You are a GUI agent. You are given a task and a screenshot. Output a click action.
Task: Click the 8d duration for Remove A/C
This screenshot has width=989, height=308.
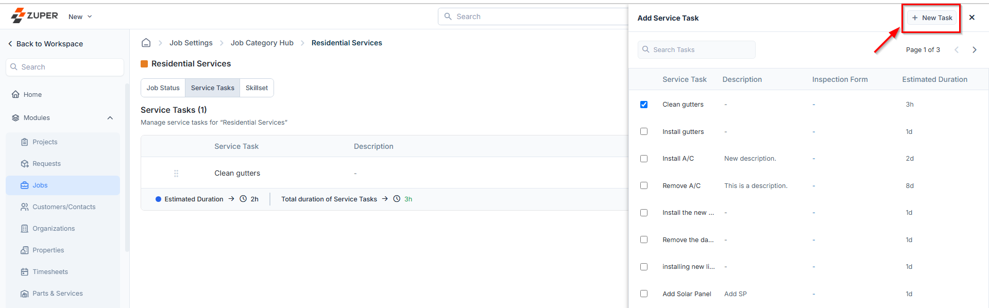[x=910, y=186]
